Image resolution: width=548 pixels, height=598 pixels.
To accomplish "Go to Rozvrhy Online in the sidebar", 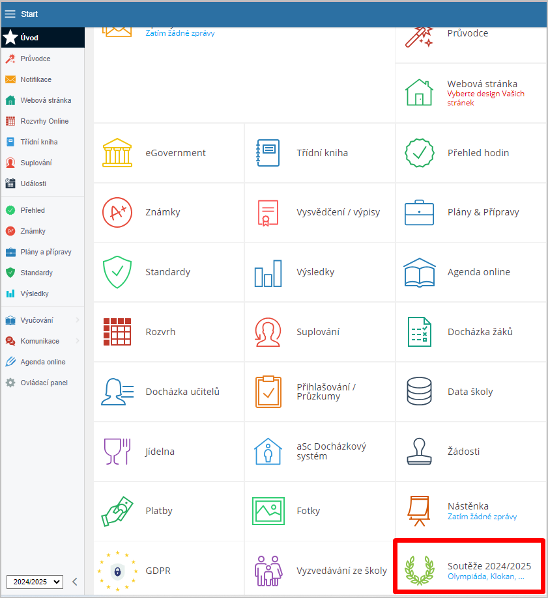I will [x=43, y=121].
